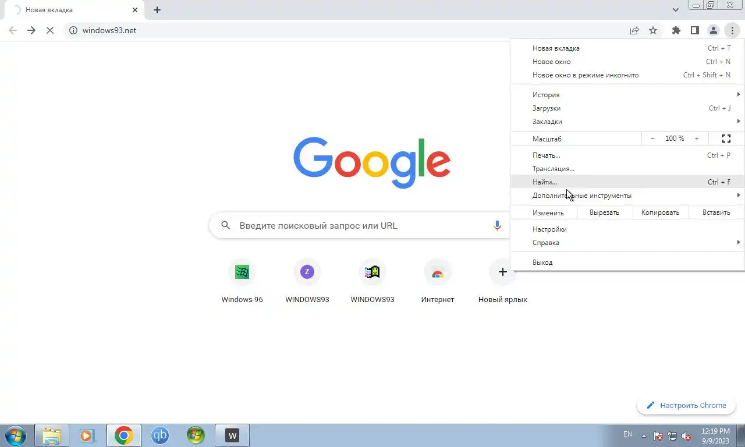Open the profile avatar icon
Image resolution: width=745 pixels, height=447 pixels.
point(714,30)
